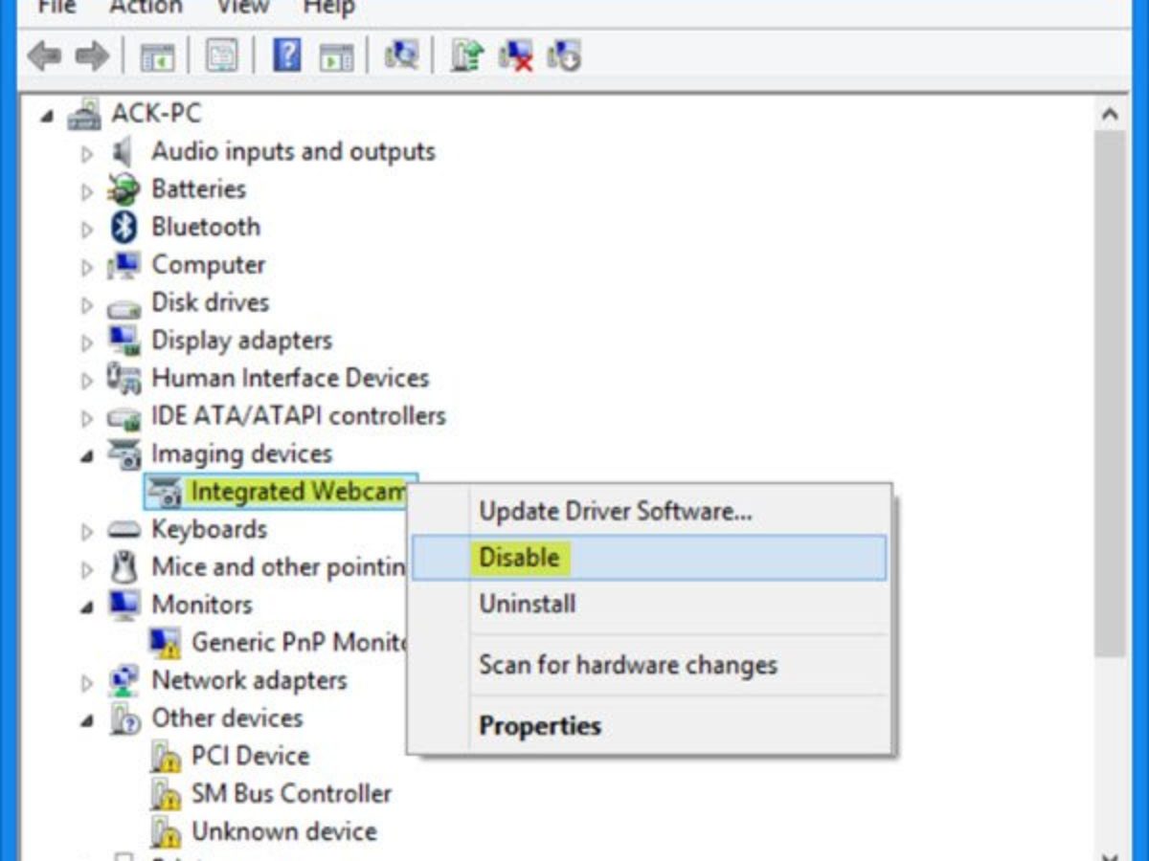Select the Network adapters label
This screenshot has width=1149, height=861.
click(249, 680)
